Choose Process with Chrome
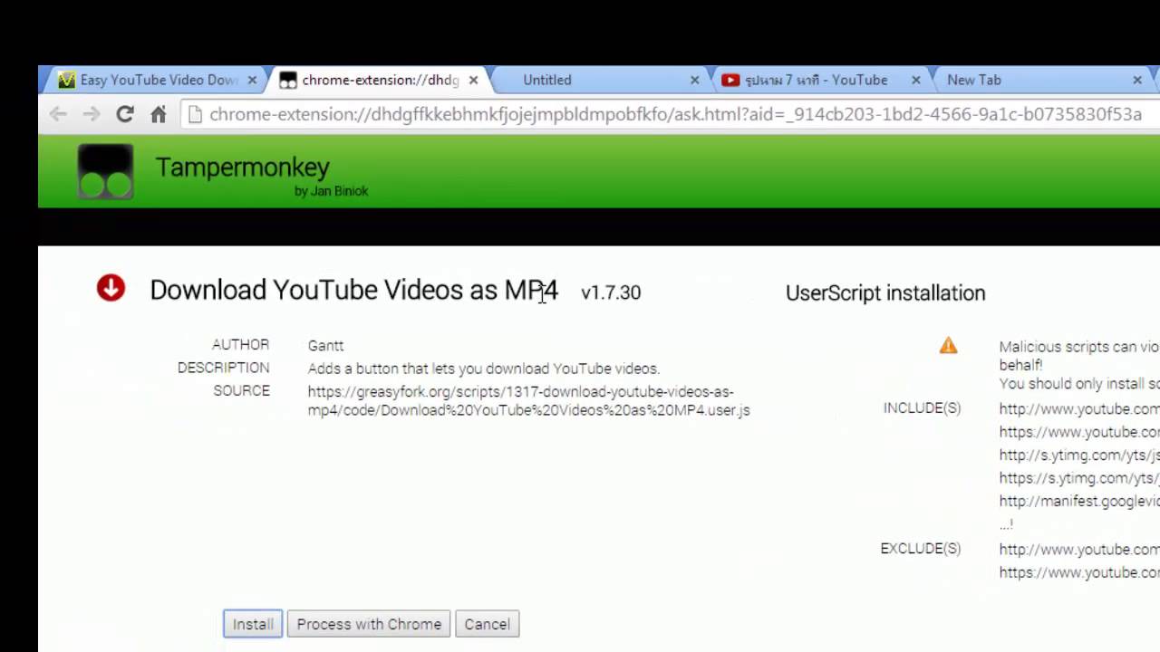The width and height of the screenshot is (1160, 652). point(369,624)
